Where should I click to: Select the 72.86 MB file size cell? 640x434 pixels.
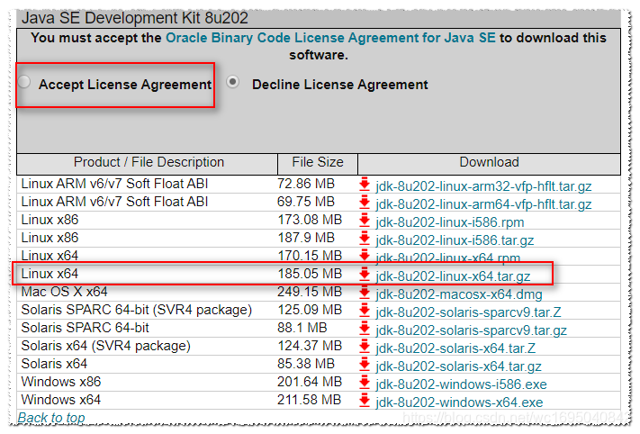pyautogui.click(x=306, y=184)
